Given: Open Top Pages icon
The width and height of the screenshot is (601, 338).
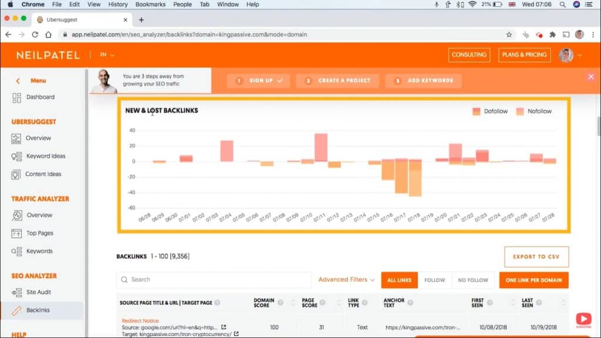Looking at the screenshot, I should [16, 234].
